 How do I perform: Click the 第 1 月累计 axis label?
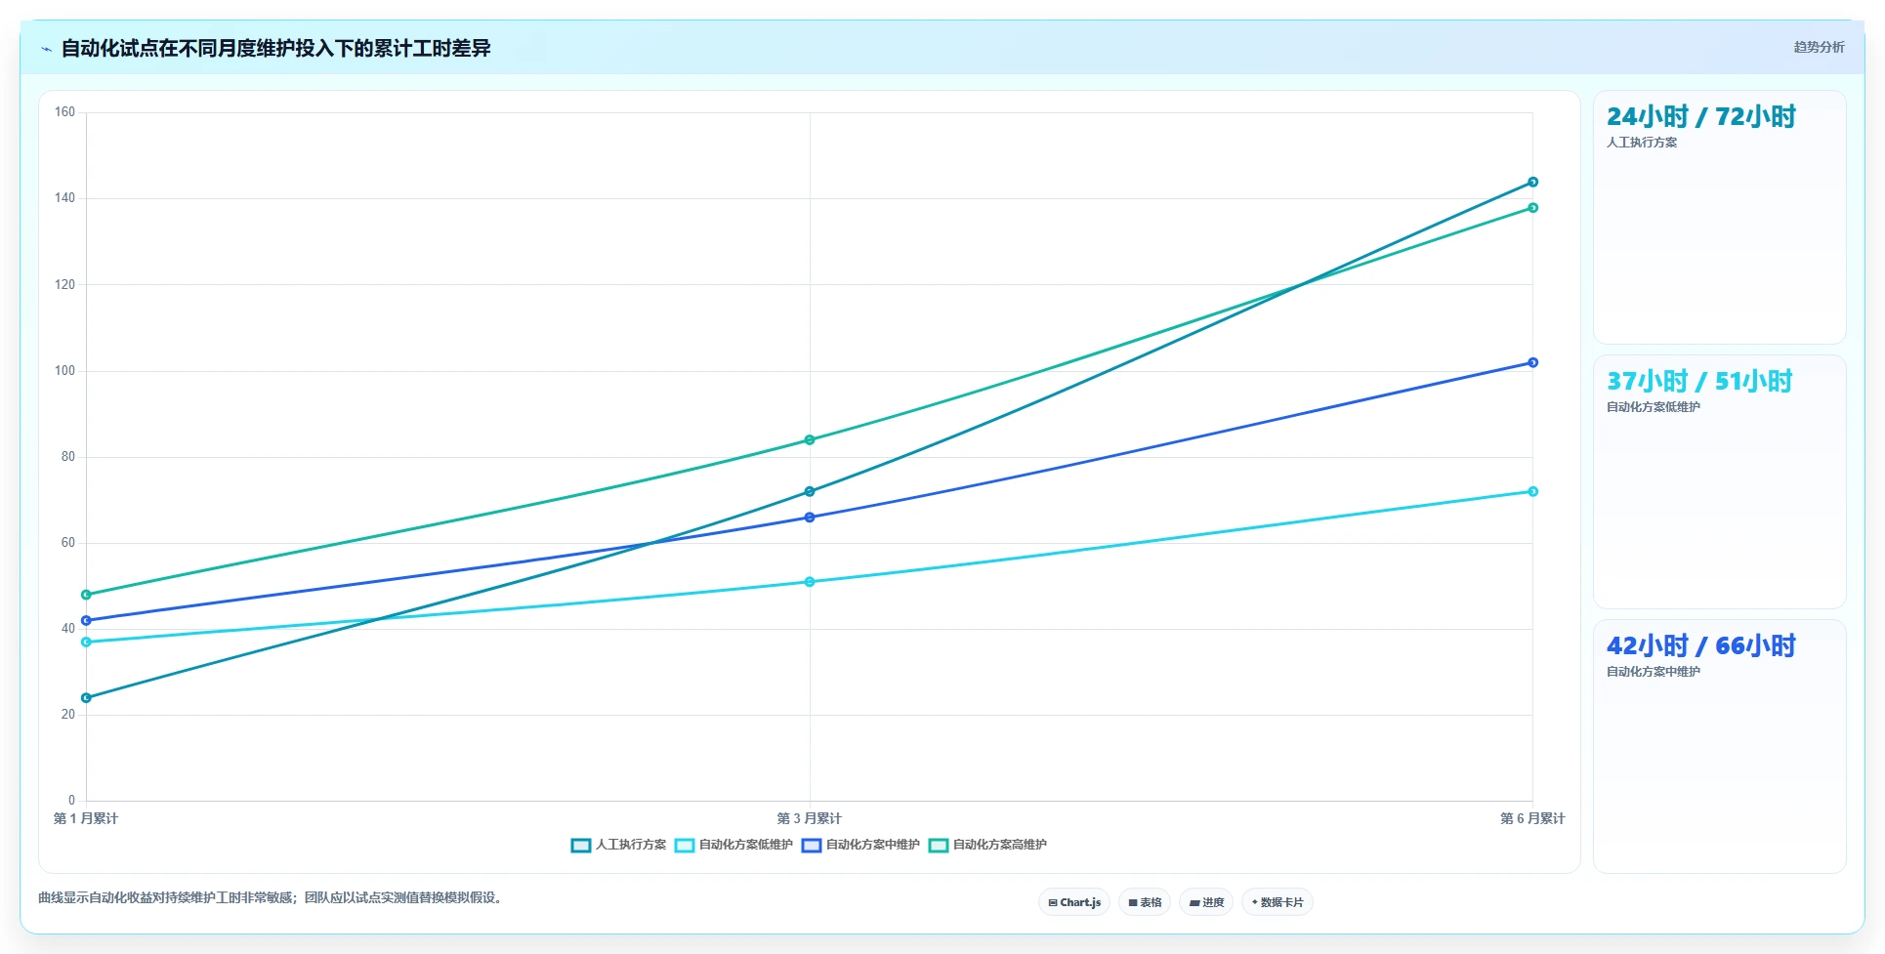tap(86, 818)
